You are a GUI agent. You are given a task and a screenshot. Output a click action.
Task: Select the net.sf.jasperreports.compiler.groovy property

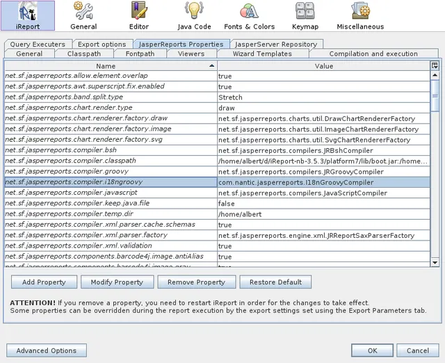[111, 172]
